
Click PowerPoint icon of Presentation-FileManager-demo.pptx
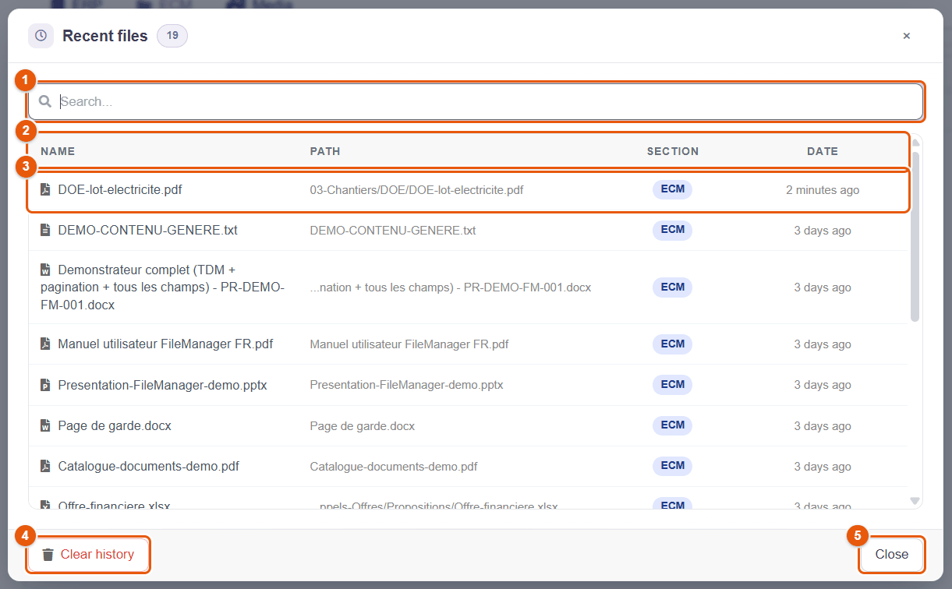[x=45, y=385]
